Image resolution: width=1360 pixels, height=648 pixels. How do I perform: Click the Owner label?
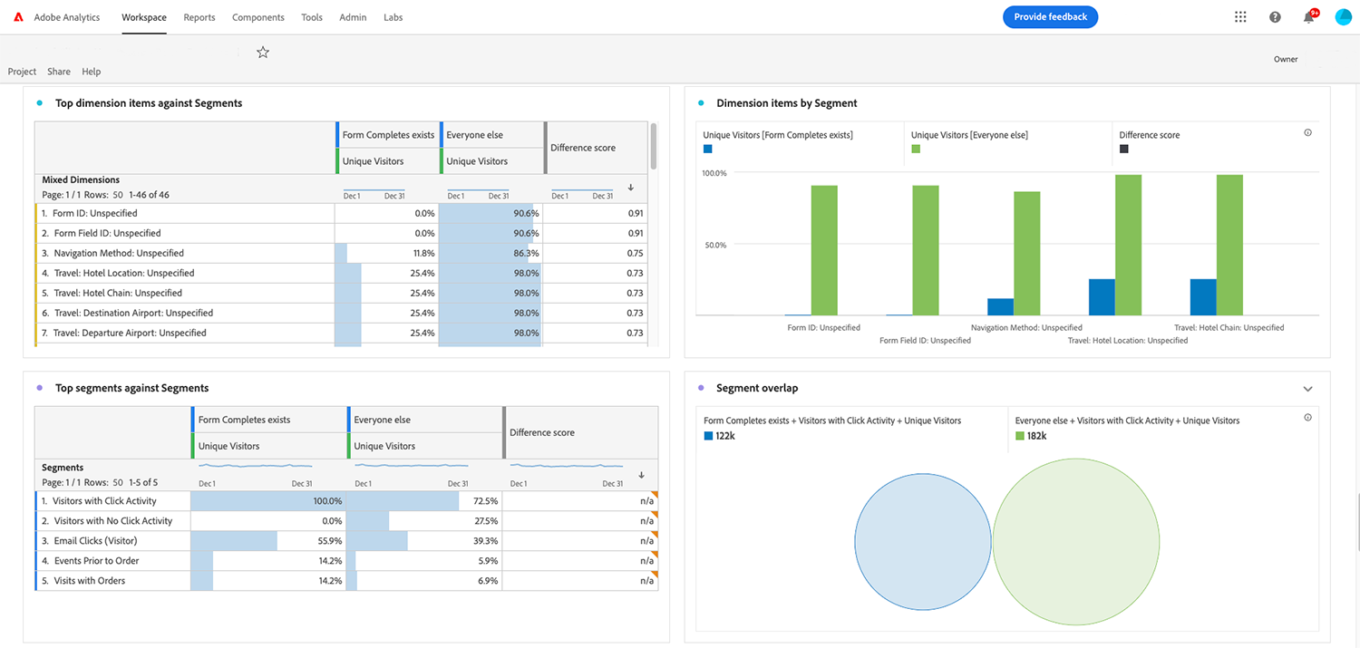tap(1286, 59)
